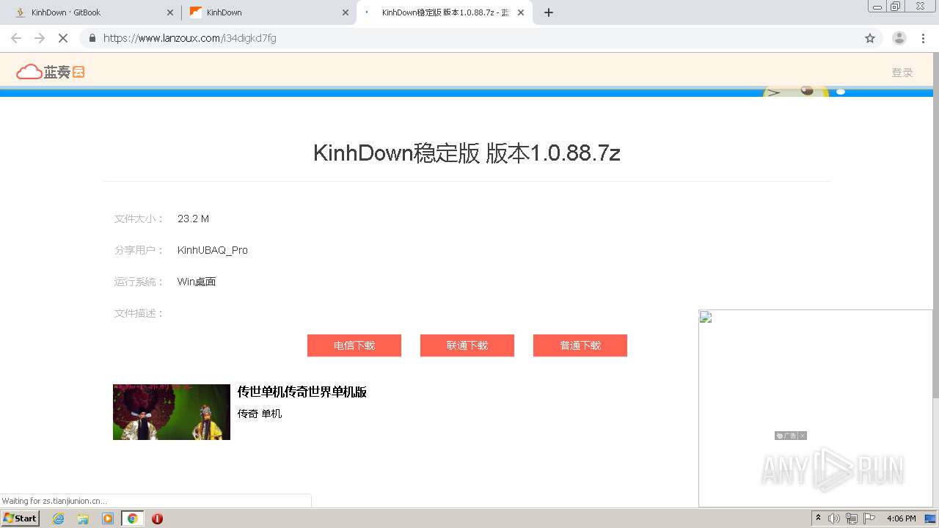This screenshot has height=528, width=939.
Task: Go forward one page
Action: 40,38
